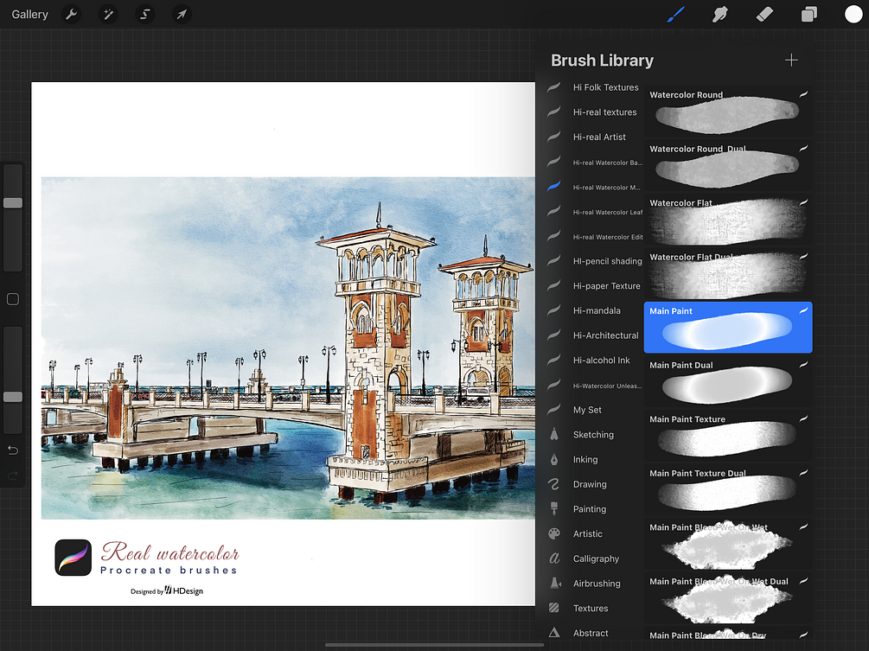Click the Undo arrow in sidebar
This screenshot has width=869, height=651.
click(13, 450)
